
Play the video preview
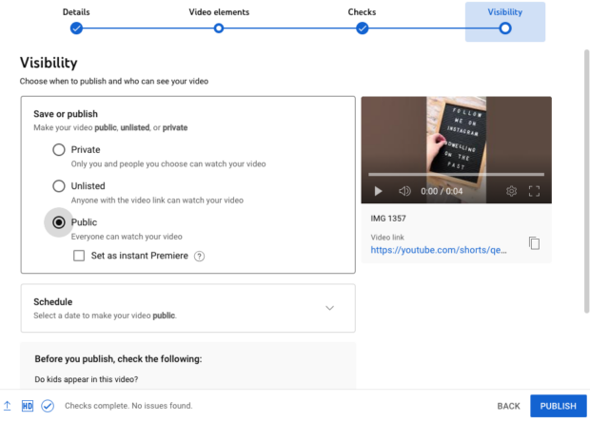[x=378, y=191]
